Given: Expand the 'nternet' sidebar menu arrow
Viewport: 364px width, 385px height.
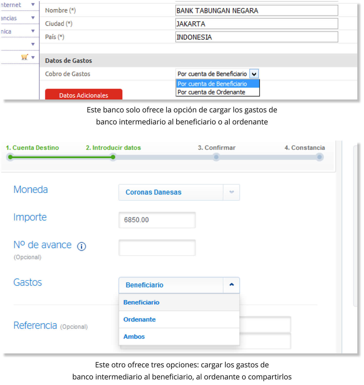Looking at the screenshot, I should pyautogui.click(x=33, y=5).
